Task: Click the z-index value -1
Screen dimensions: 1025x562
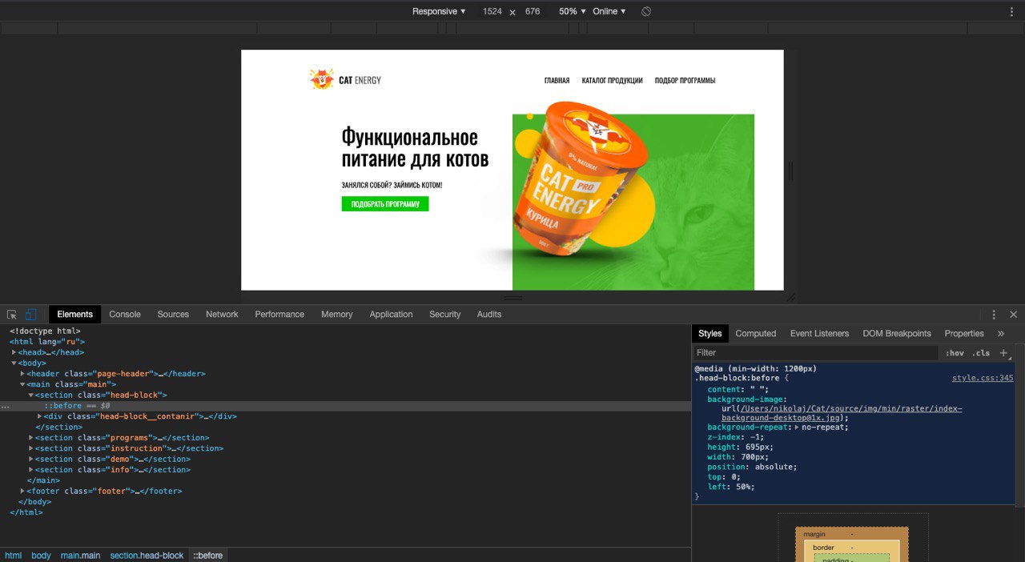Action: 755,437
